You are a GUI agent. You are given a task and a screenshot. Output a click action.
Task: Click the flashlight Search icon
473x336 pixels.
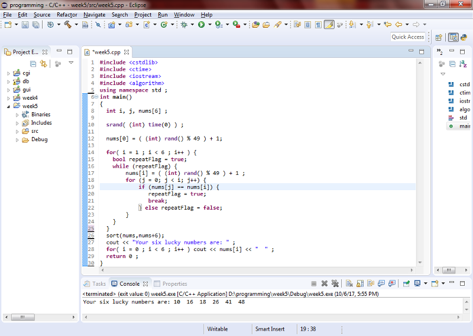[277, 25]
